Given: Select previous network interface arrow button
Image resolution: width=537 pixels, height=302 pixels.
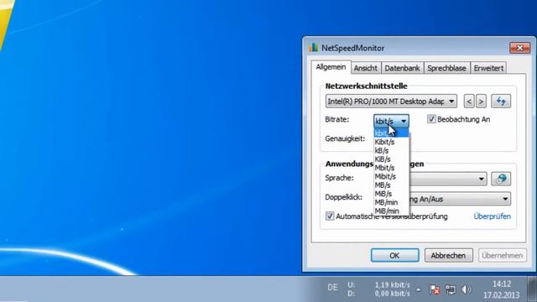Looking at the screenshot, I should click(469, 102).
